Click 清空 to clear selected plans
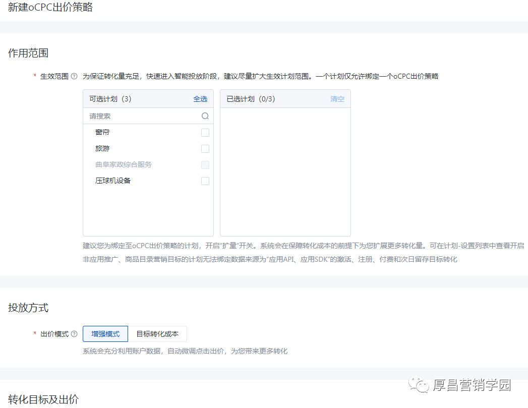Screen dimensions: 528x408 [337, 99]
